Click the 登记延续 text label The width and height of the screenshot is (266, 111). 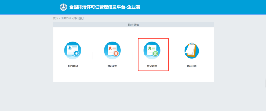152,66
